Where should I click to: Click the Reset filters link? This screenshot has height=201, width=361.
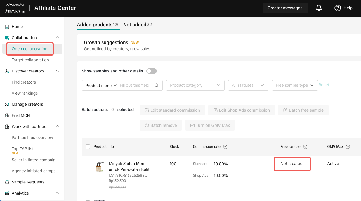324,85
